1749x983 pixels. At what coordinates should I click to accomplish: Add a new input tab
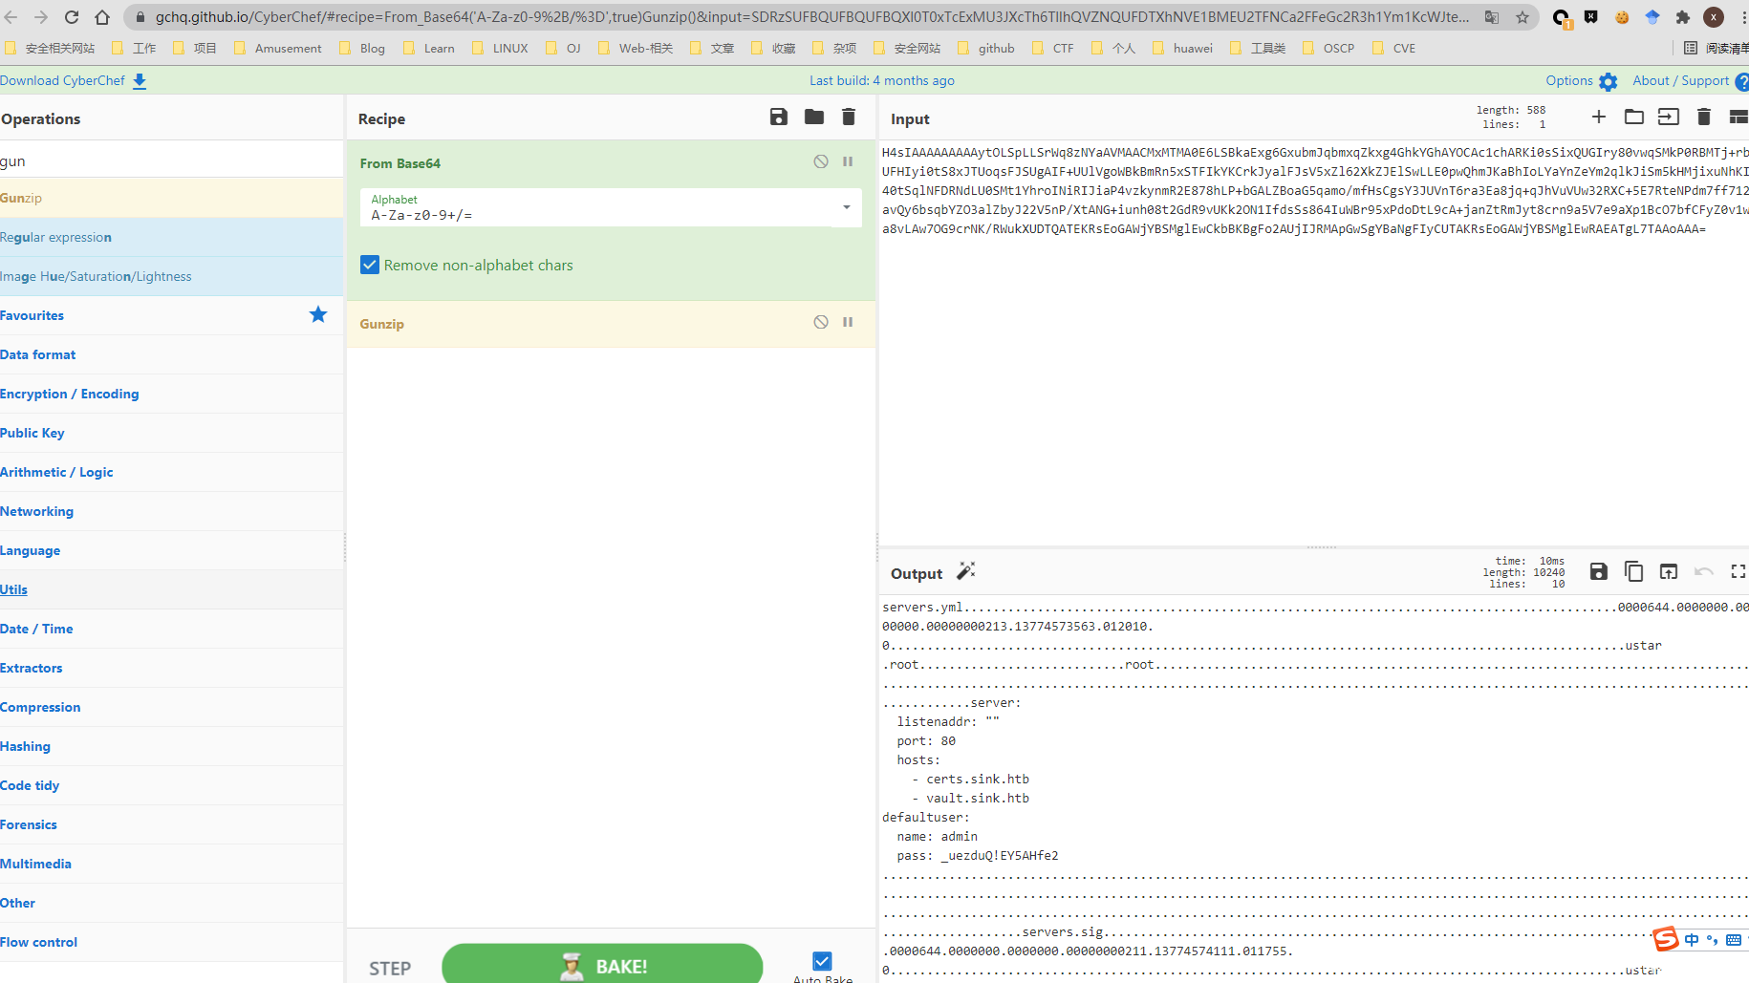pyautogui.click(x=1598, y=117)
